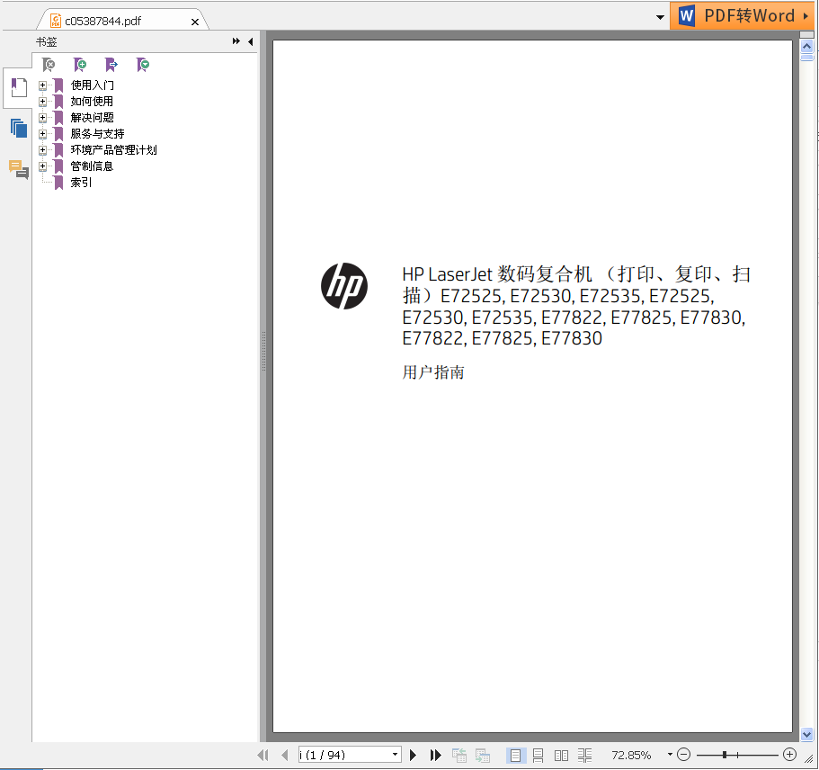Select the 使用入门 bookmark entry
The height and width of the screenshot is (770, 819).
(92, 85)
